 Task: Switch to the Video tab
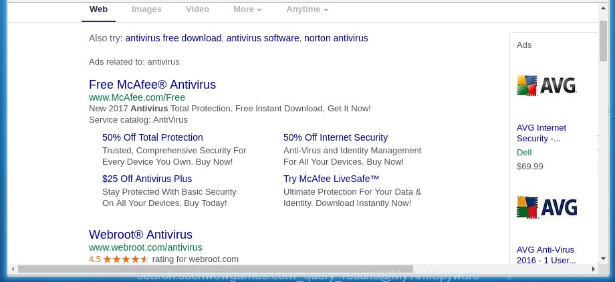tap(197, 9)
